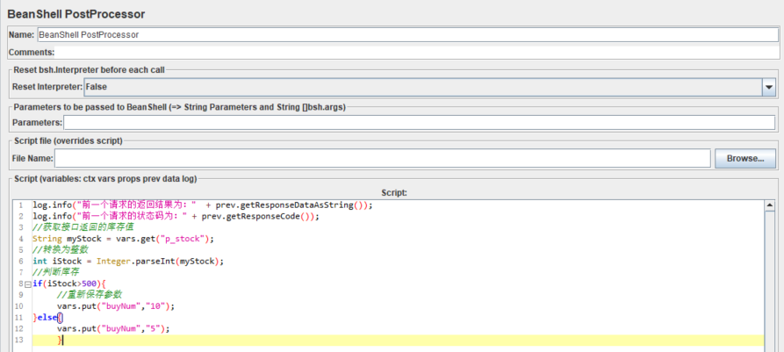Click the BeanShell PostProcessor title heading

76,15
